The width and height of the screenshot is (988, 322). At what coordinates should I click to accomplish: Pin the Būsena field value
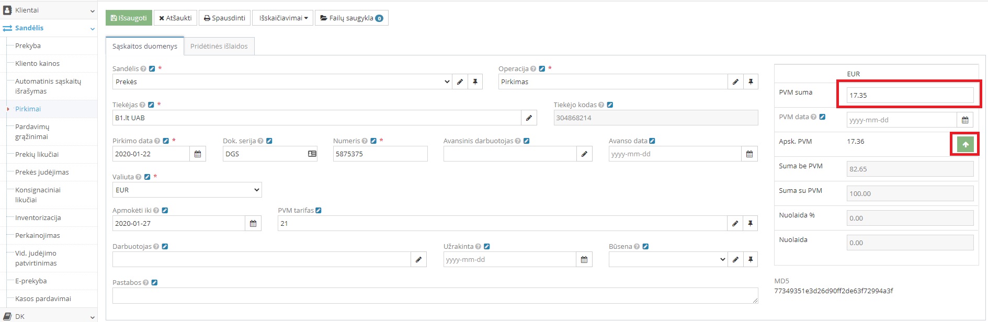[751, 260]
